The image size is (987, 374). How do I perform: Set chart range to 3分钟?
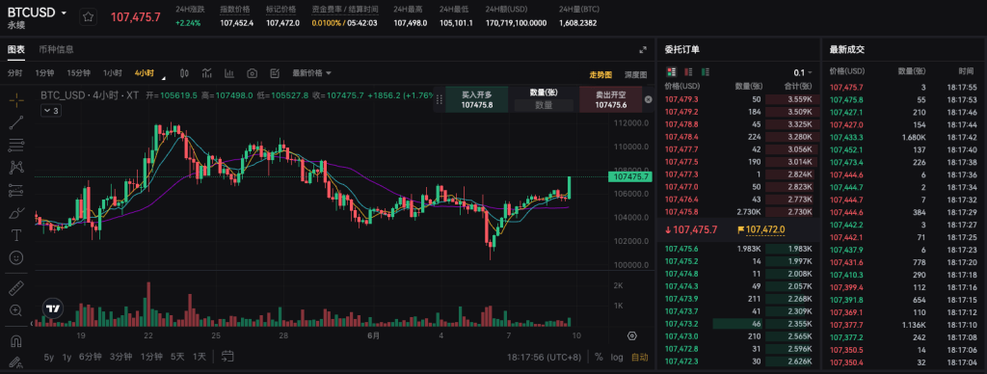click(x=120, y=357)
